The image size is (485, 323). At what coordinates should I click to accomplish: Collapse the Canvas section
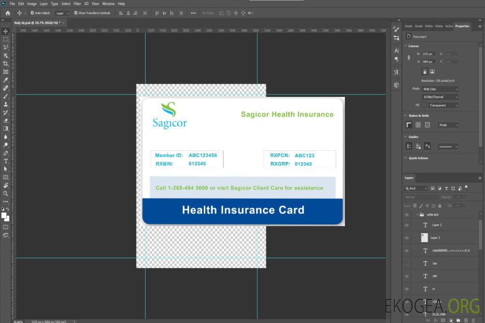pyautogui.click(x=406, y=46)
